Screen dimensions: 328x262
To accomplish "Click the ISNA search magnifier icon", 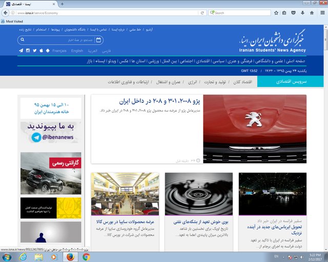I will (x=23, y=40).
